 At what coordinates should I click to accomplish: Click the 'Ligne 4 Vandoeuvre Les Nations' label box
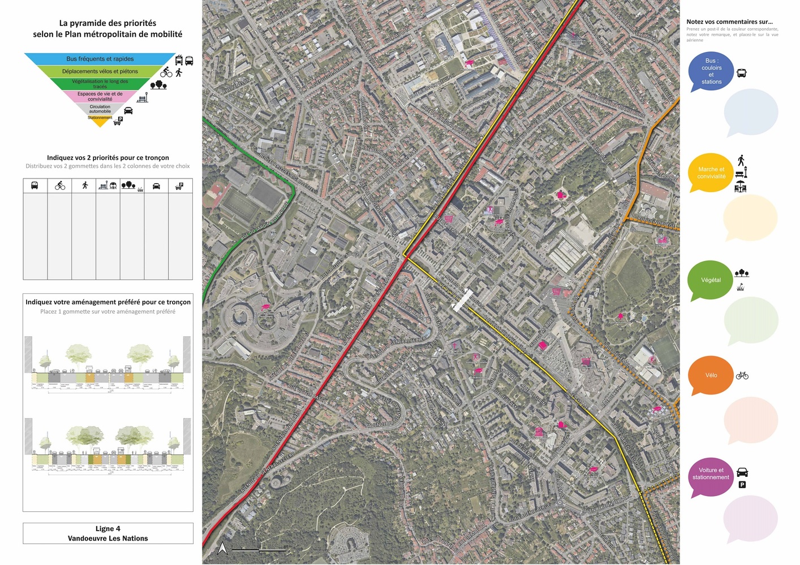click(x=108, y=533)
